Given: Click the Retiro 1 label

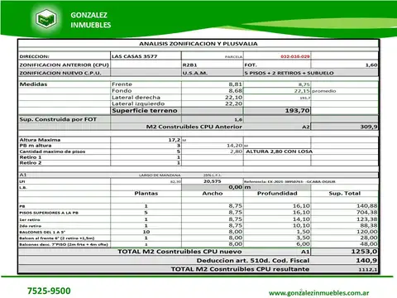Looking at the screenshot, I should (x=31, y=157).
